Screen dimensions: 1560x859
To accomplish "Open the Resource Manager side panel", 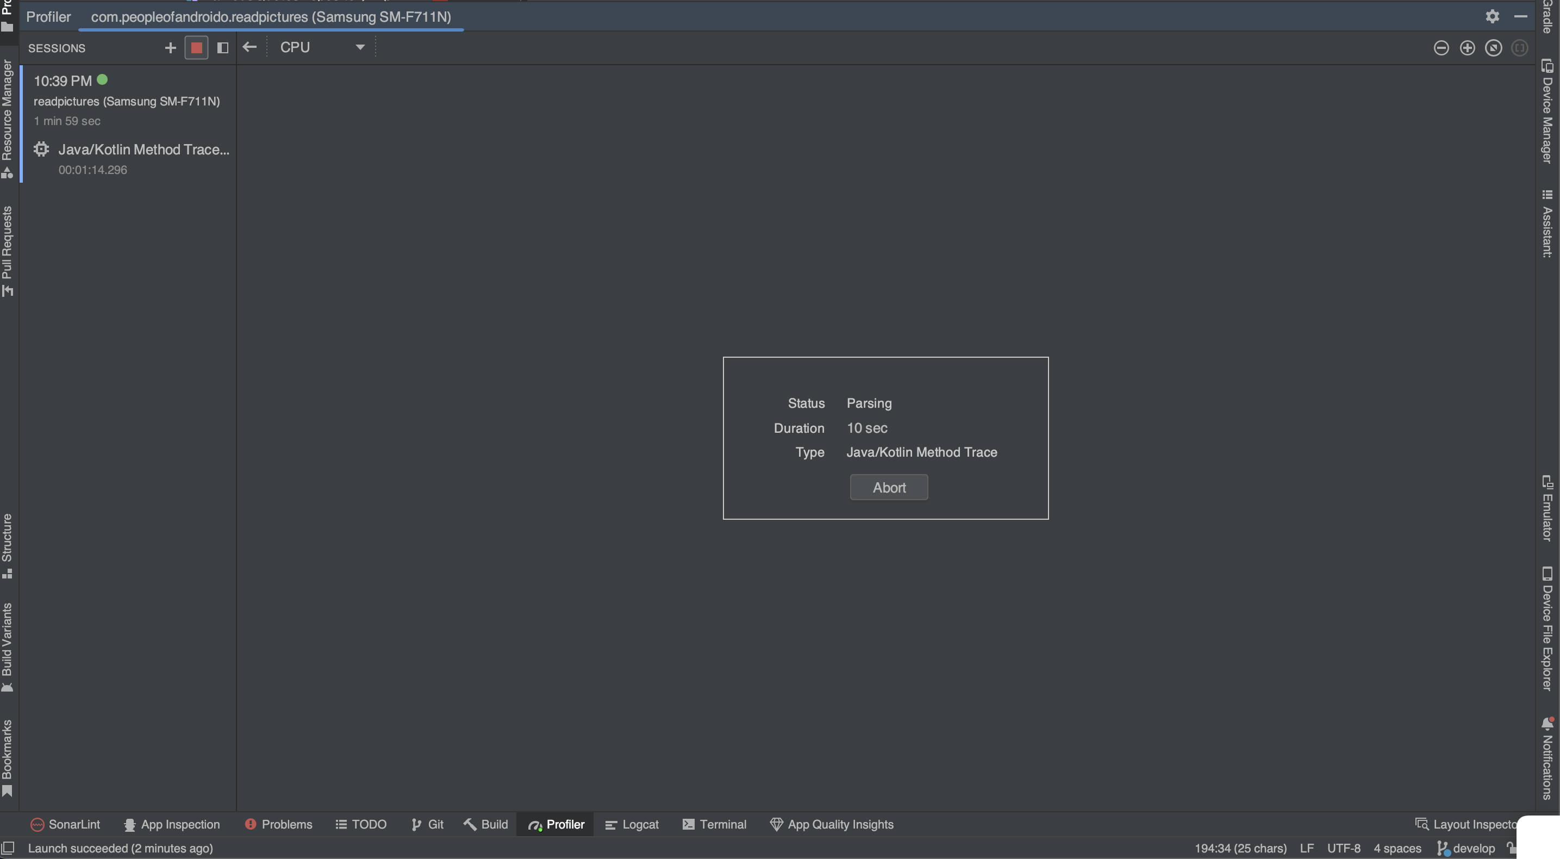I will [7, 119].
